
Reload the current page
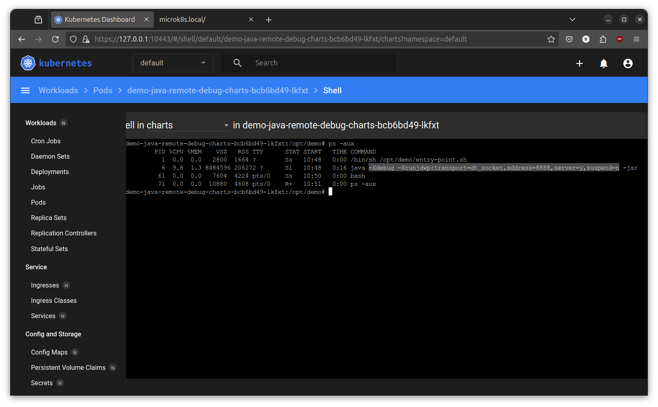coord(55,39)
